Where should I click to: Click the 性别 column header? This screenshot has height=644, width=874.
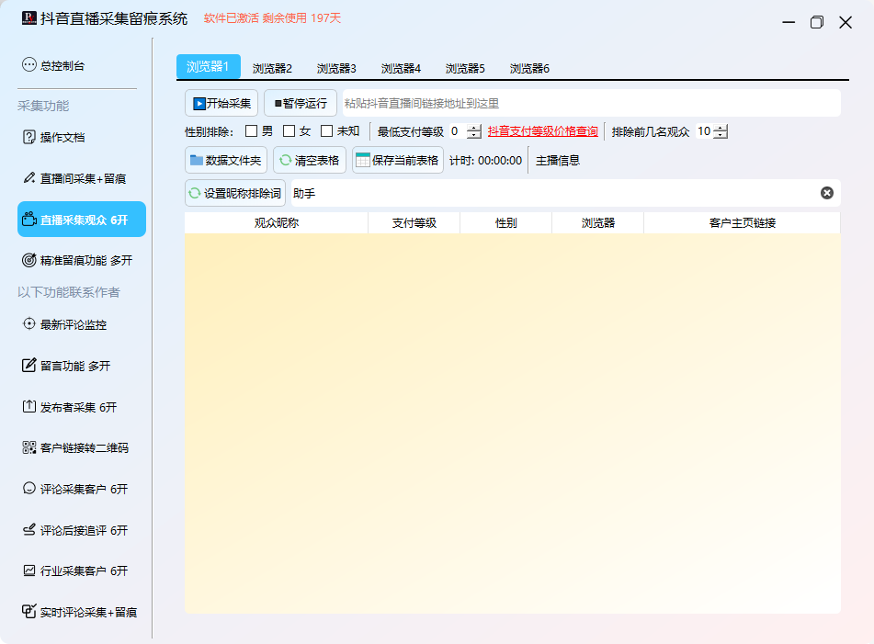[506, 223]
